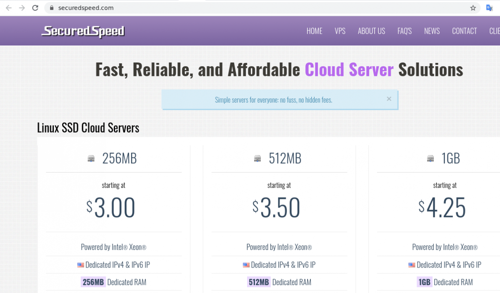The image size is (500, 293).
Task: Select the 512MB plan heading
Action: tap(285, 158)
